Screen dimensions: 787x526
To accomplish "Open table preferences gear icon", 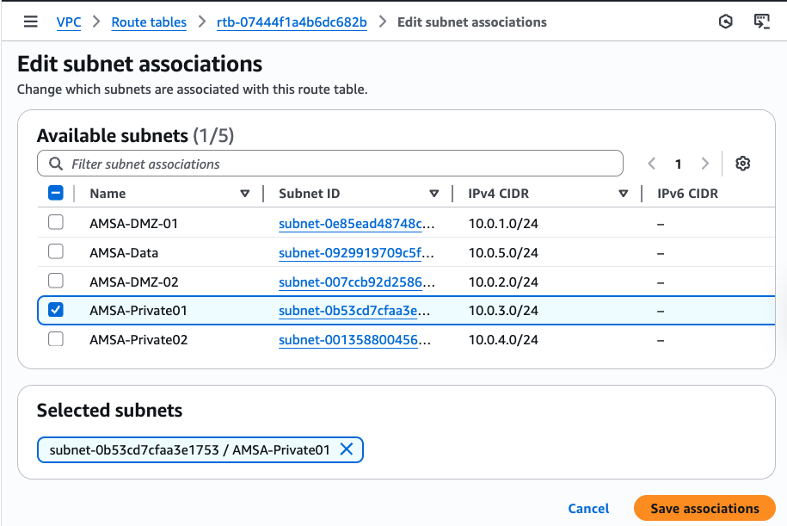I will tap(743, 164).
